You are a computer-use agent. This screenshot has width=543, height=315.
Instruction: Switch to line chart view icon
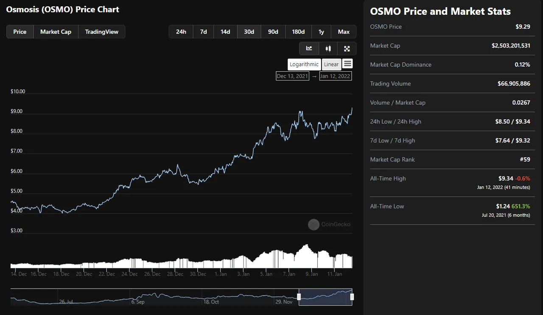[309, 49]
